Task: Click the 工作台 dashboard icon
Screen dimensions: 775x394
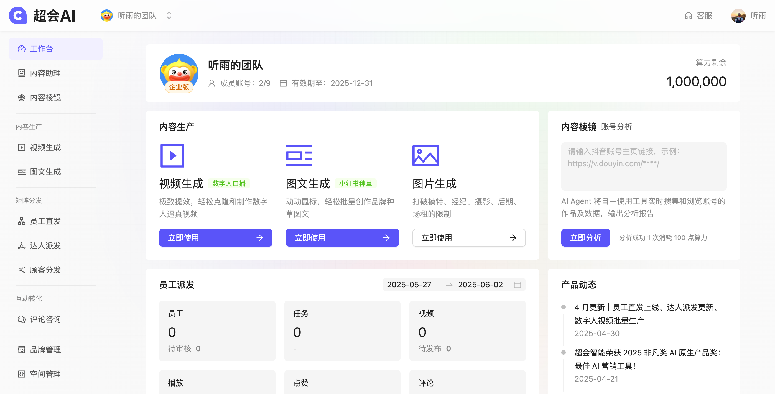Action: click(x=22, y=49)
